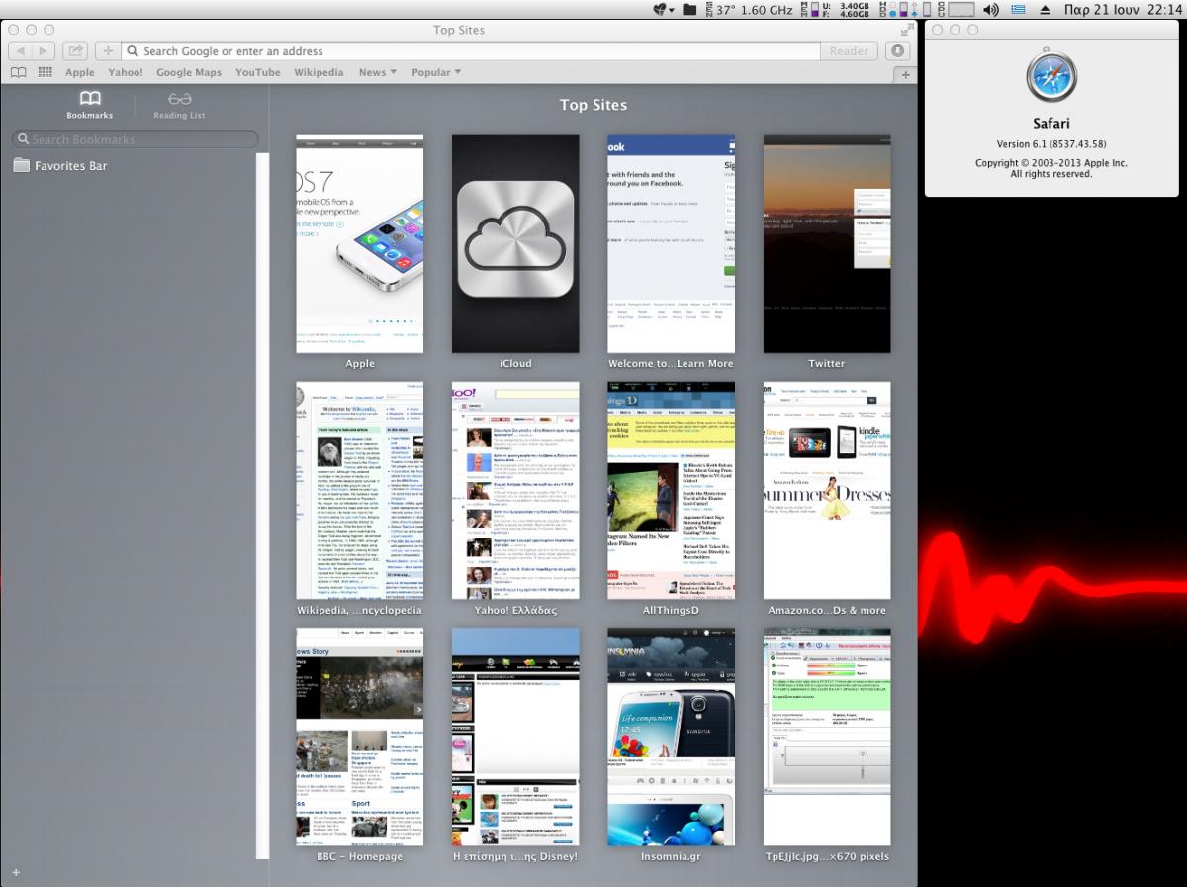The height and width of the screenshot is (887, 1187).
Task: Open a new tab with the plus button
Action: 905,75
